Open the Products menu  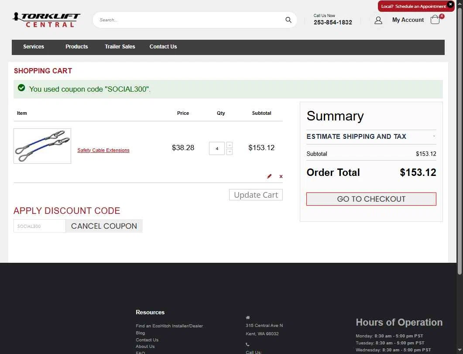76,47
